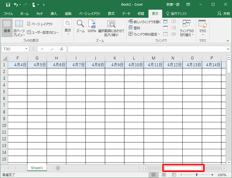Click the Undo arrow in the quick access toolbar
This screenshot has width=232, height=178.
coord(16,5)
